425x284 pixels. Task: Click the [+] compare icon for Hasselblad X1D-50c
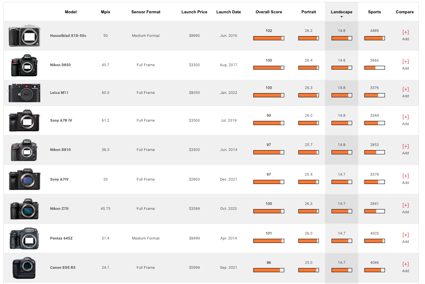[x=406, y=32]
